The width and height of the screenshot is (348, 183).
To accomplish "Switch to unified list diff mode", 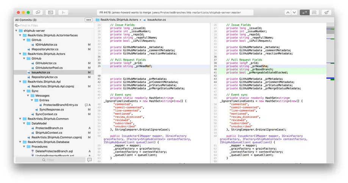I will point(314,13).
